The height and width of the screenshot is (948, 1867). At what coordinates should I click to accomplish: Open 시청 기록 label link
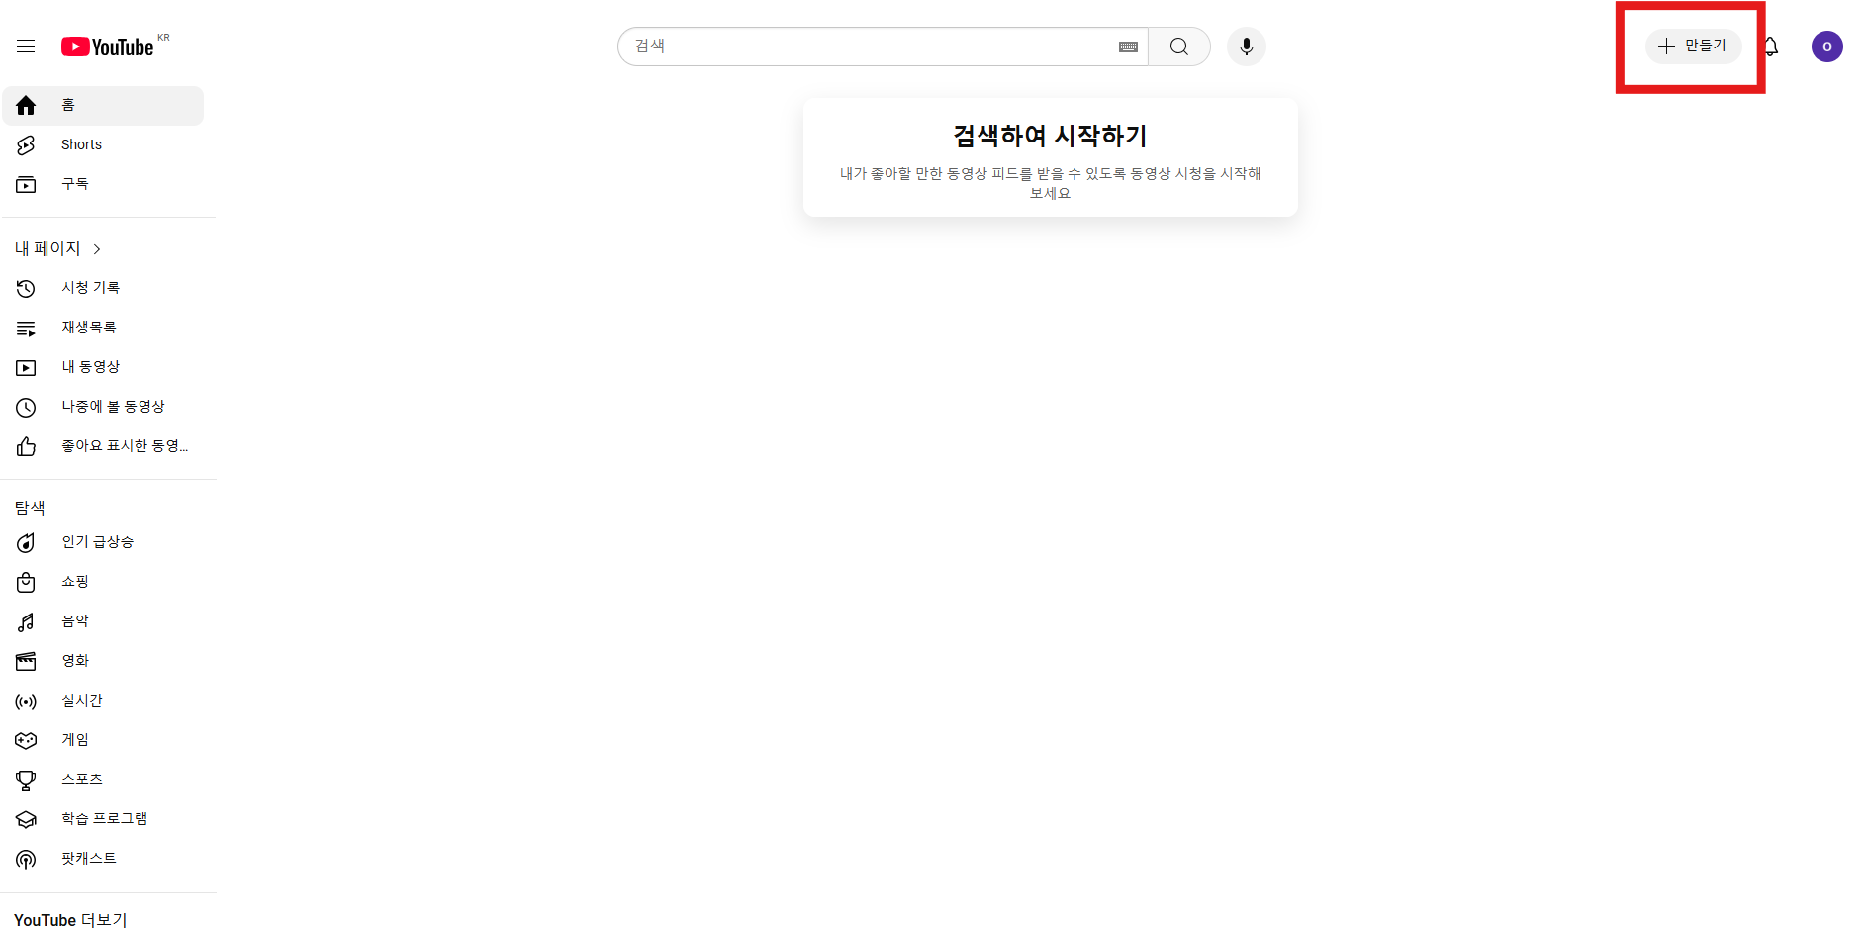coord(90,288)
